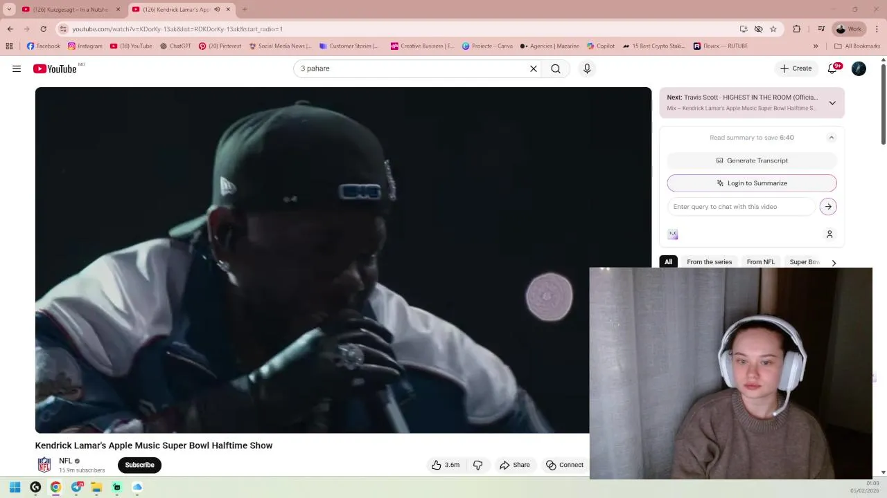Open cloud app icon on taskbar
This screenshot has height=498, width=887.
pyautogui.click(x=137, y=487)
